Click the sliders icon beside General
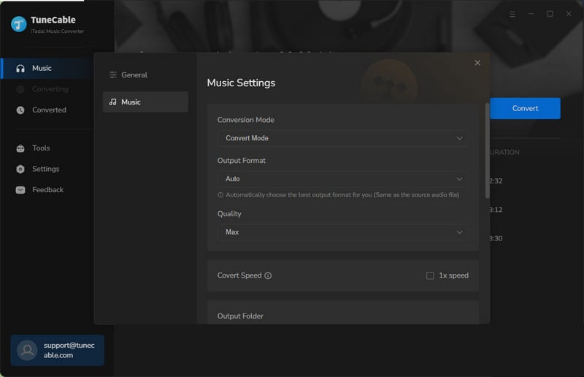Viewport: 584px width, 377px height. 113,75
